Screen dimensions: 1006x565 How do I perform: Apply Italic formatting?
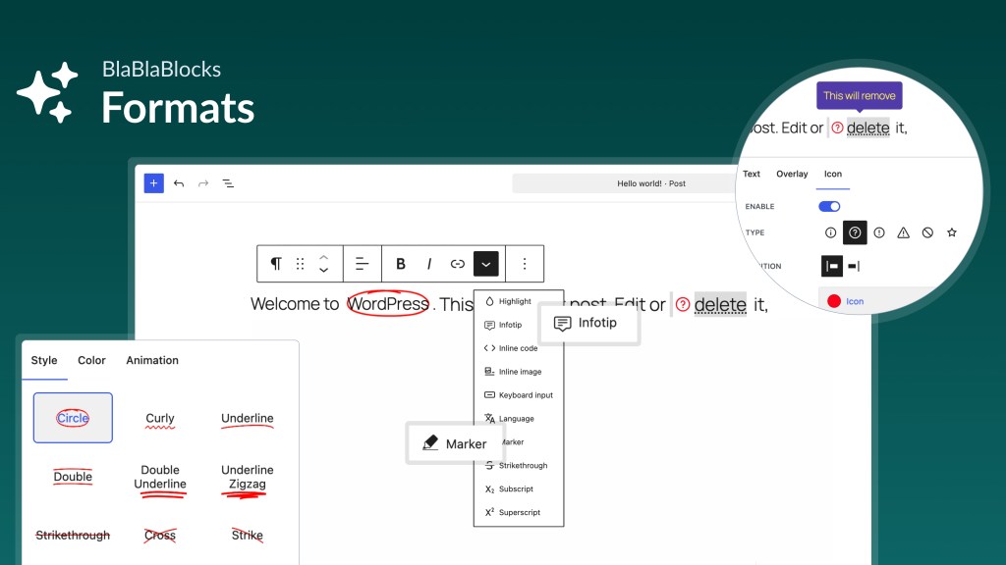(429, 263)
